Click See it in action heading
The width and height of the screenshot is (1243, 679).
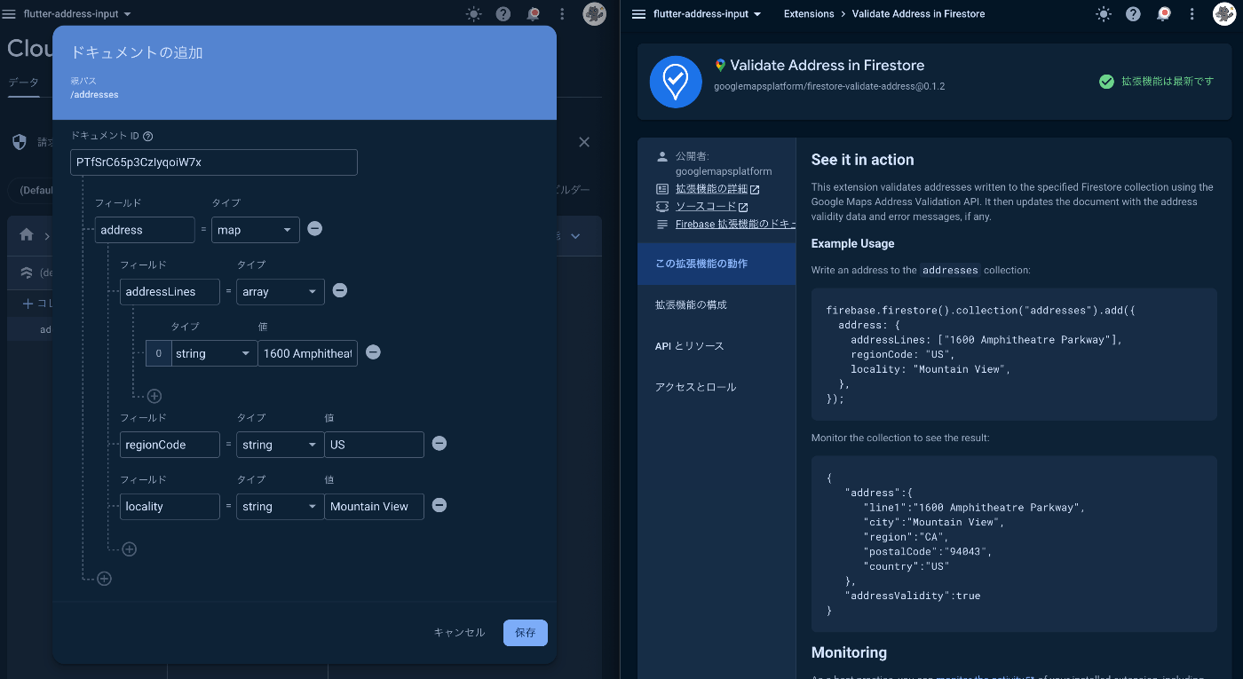point(862,160)
